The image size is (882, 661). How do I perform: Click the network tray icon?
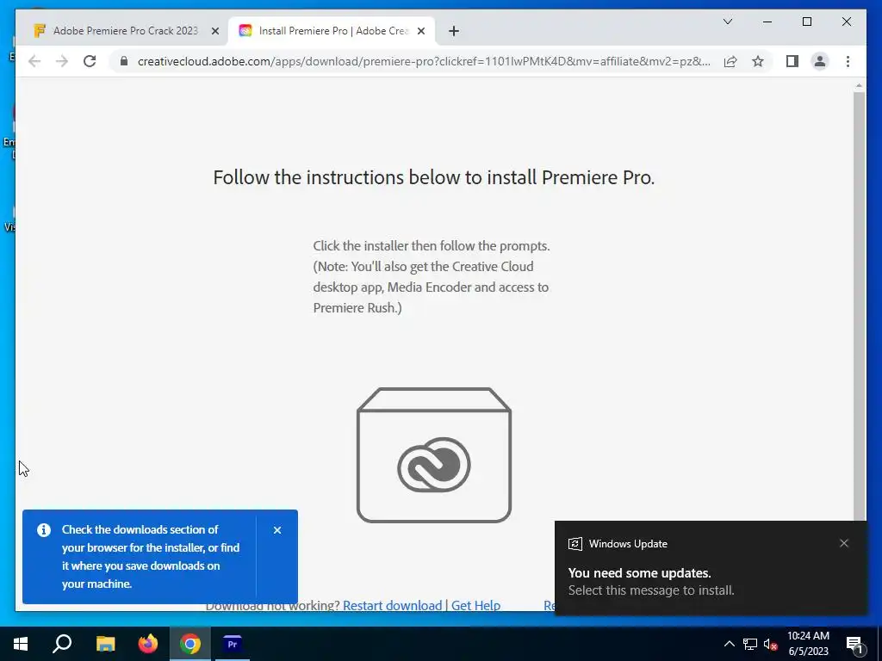pos(750,644)
